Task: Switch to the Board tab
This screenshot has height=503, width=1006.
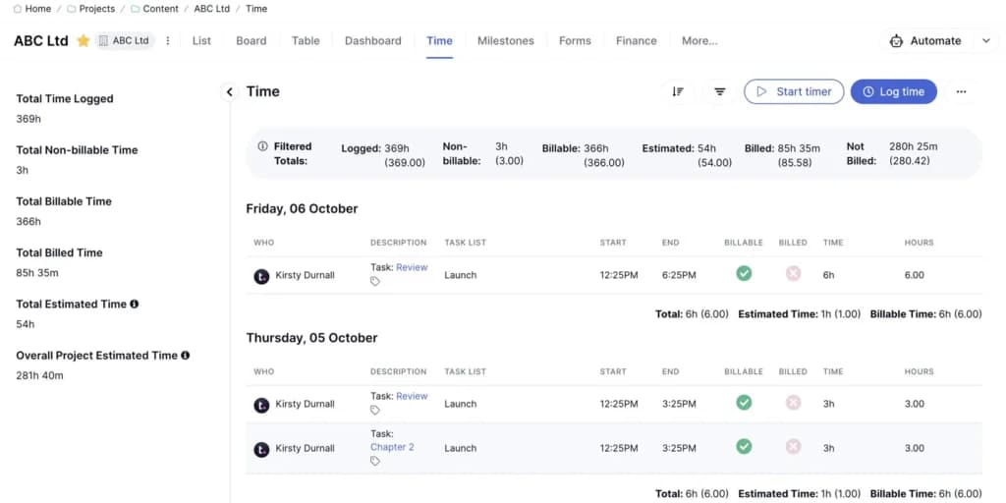Action: point(251,41)
